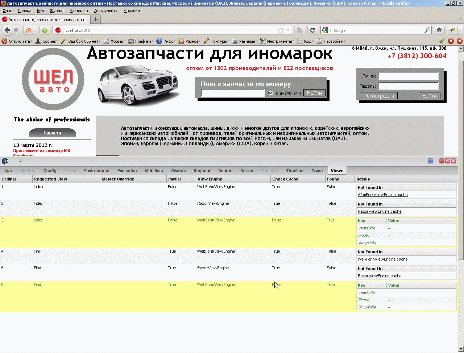Click the Найти search button
The image size is (464, 353).
coord(314,93)
